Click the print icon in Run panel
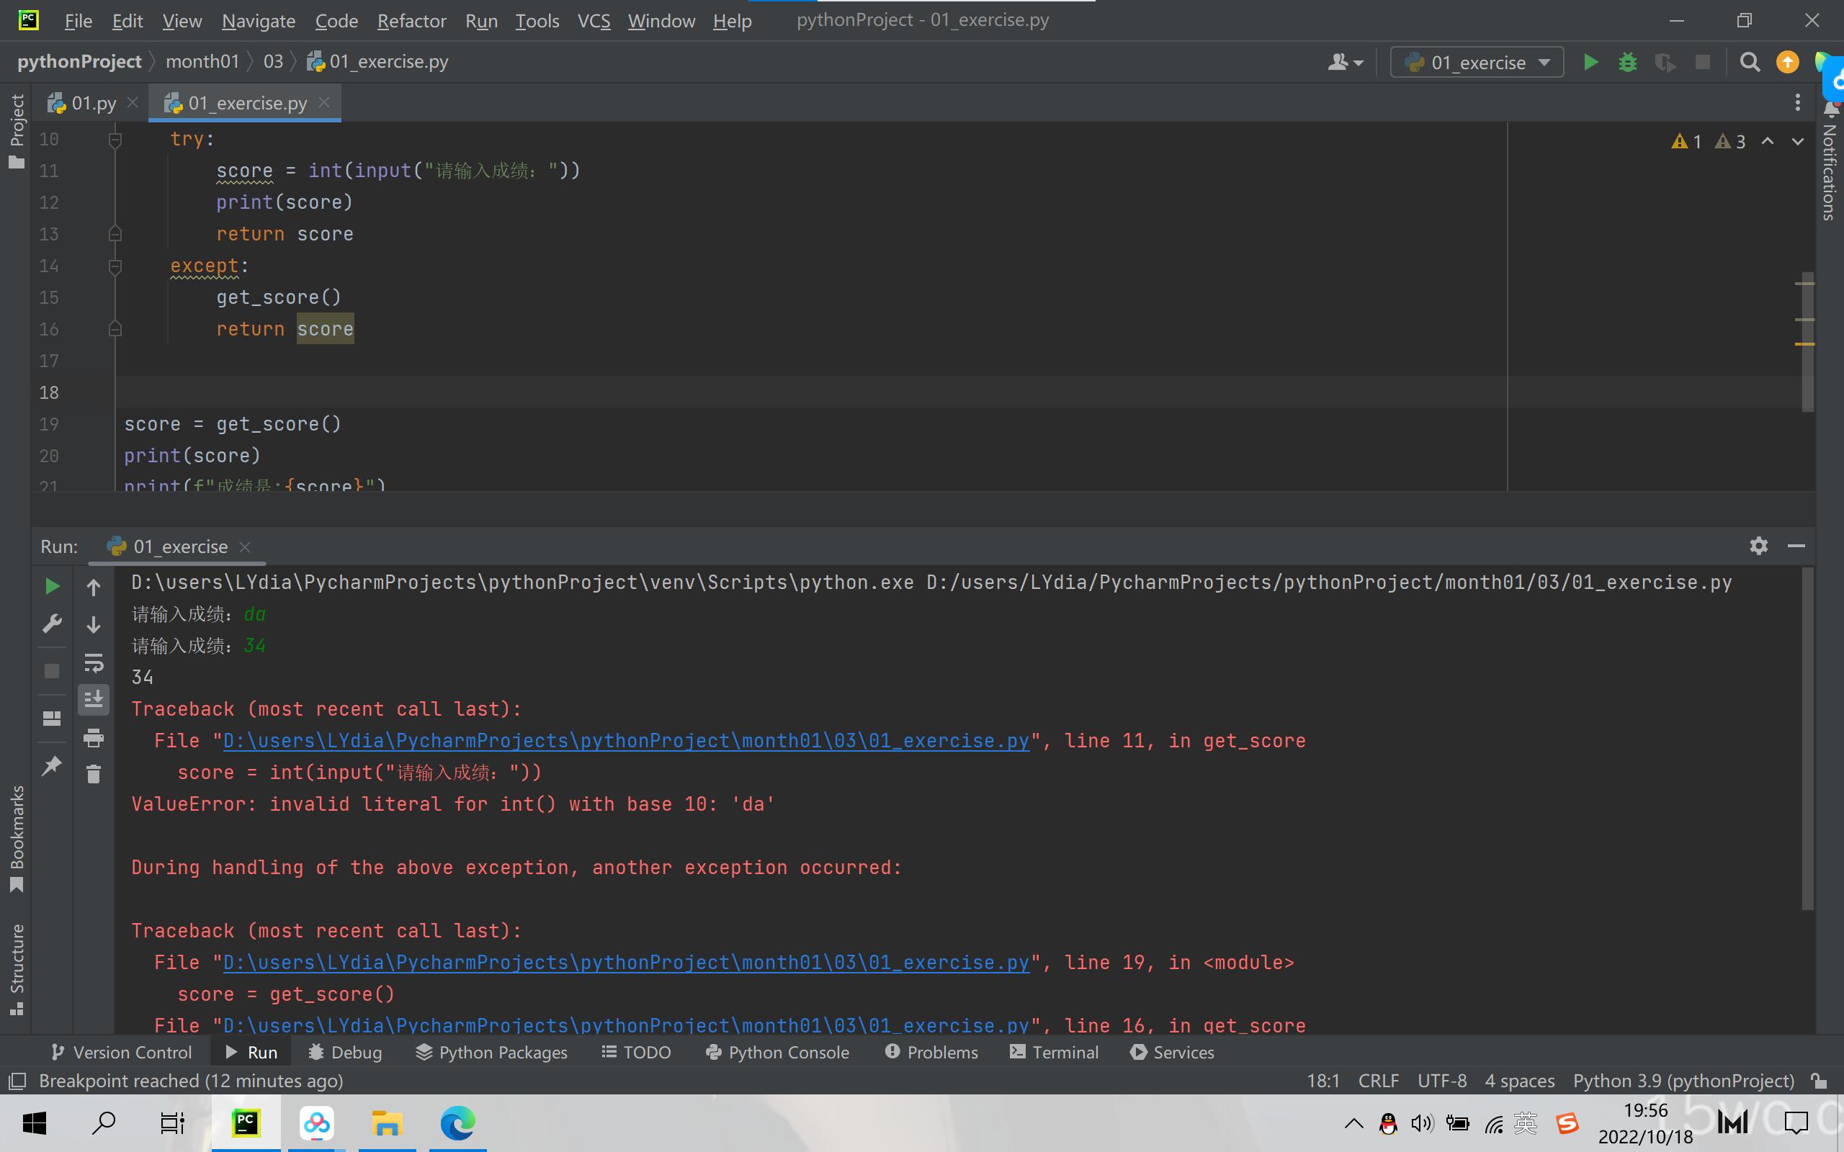The image size is (1844, 1152). (93, 737)
